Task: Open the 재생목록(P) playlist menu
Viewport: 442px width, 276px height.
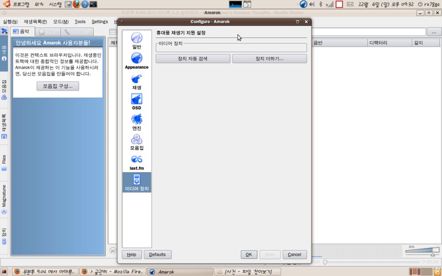Action: pyautogui.click(x=35, y=22)
